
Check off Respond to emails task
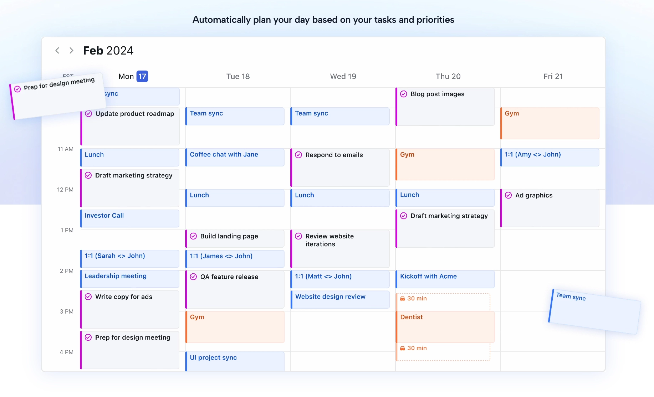(x=298, y=155)
